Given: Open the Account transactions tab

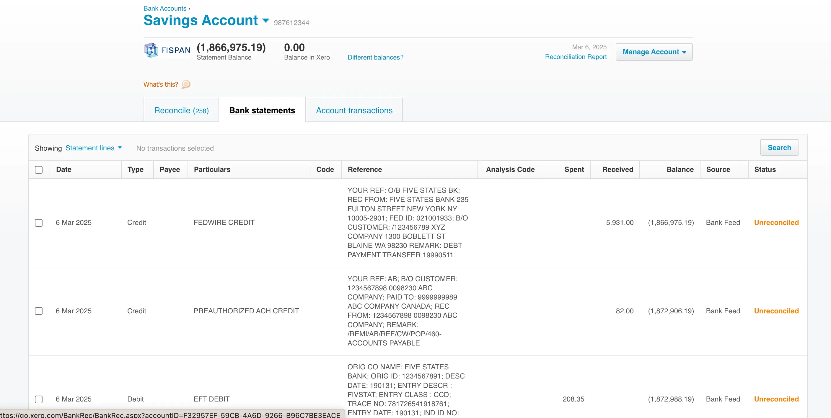Looking at the screenshot, I should 354,110.
